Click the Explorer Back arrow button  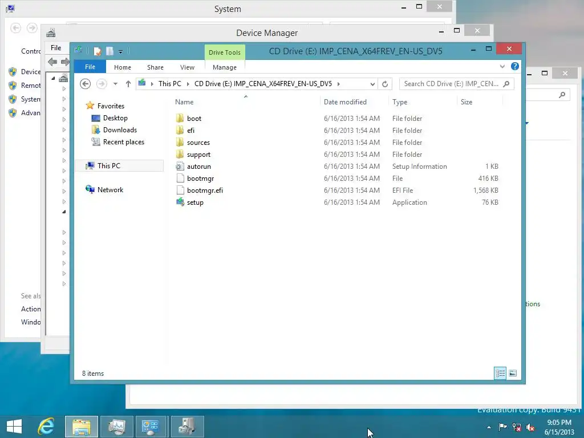[86, 84]
